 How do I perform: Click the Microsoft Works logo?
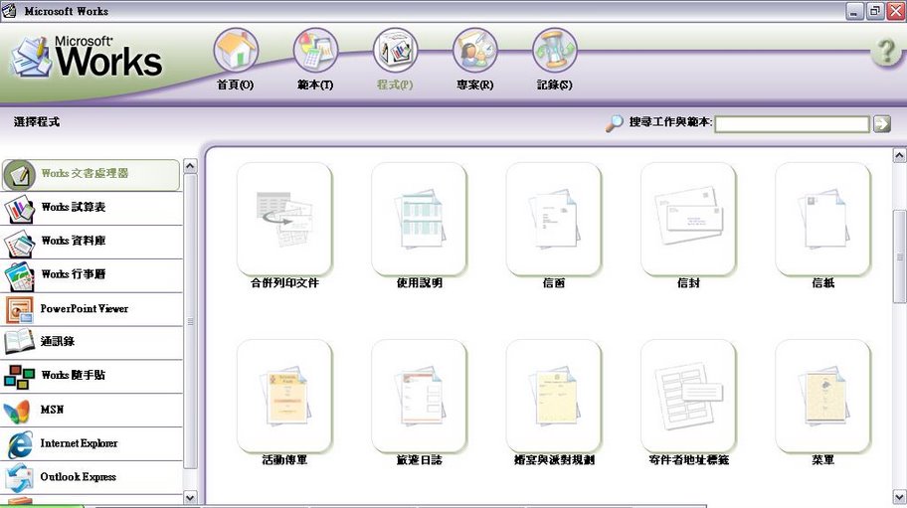tap(87, 57)
